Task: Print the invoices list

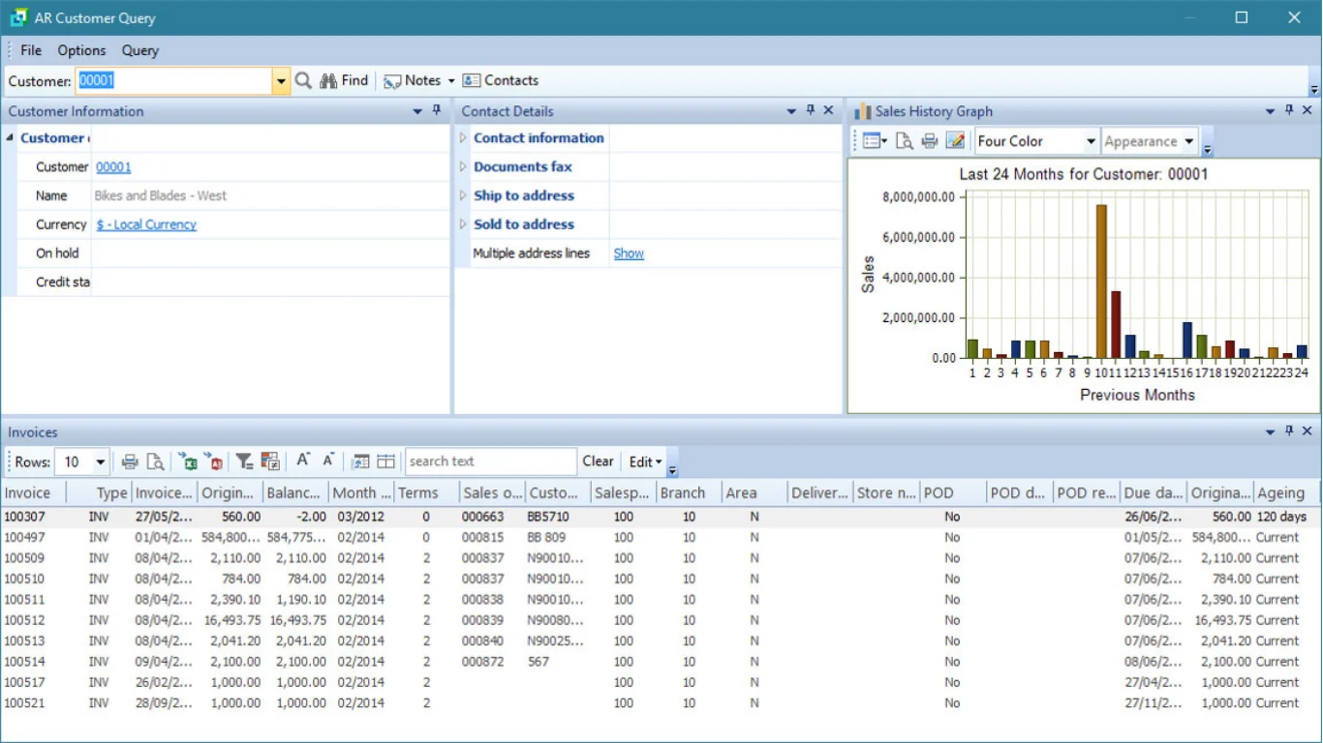Action: [x=130, y=461]
